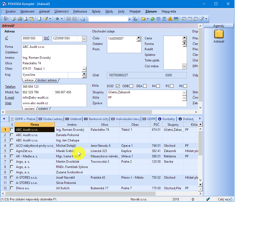Open the Cena dropdown arrow
Screen dimensions: 271x227
[184, 37]
